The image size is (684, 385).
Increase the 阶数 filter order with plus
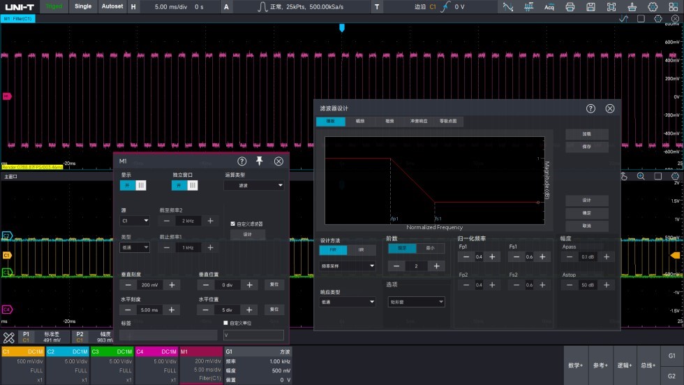coord(436,266)
